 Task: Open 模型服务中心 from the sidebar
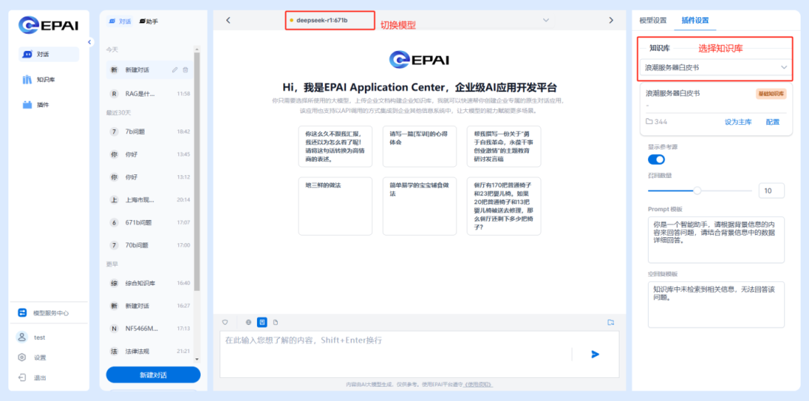coord(49,313)
